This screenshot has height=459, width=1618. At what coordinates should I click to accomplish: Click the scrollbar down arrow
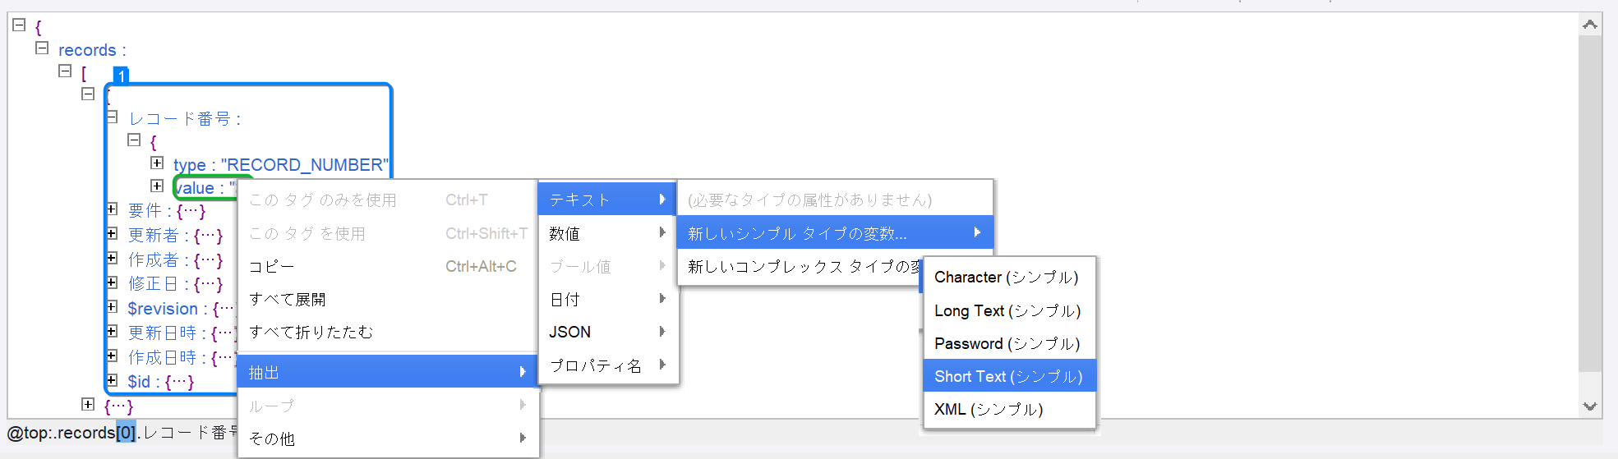click(1590, 406)
